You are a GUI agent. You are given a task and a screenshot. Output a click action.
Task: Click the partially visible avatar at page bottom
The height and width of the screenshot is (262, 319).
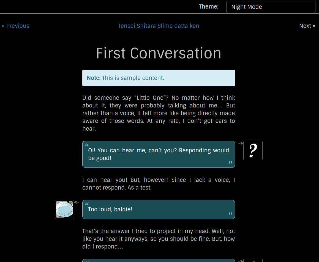[x=253, y=260]
